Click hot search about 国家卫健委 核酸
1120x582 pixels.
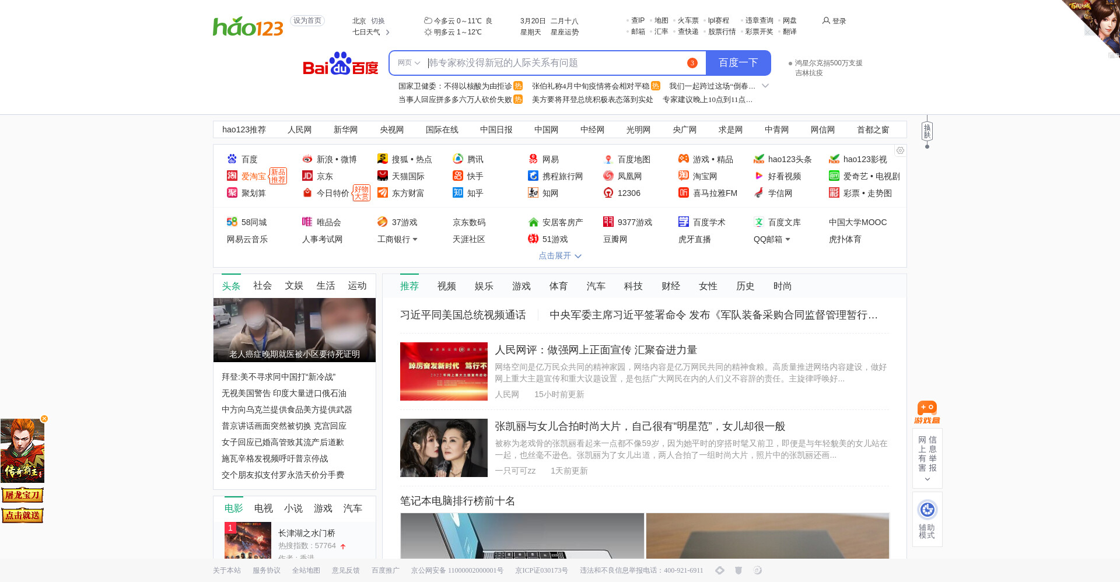456,86
